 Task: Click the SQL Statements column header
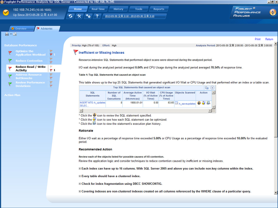(93, 96)
